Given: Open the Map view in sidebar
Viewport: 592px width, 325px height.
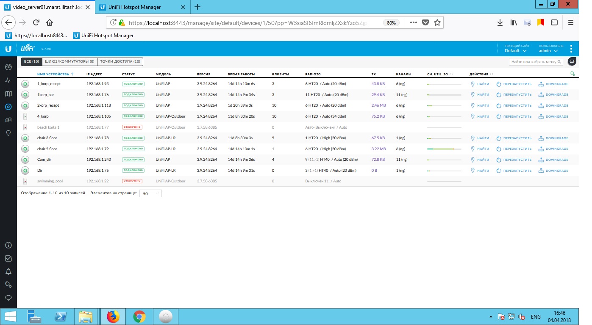Looking at the screenshot, I should 8,94.
